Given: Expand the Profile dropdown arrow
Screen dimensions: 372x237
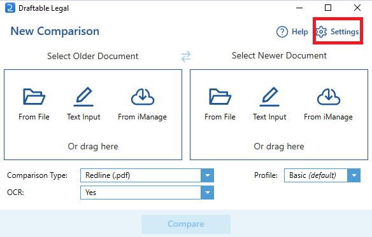Looking at the screenshot, I should [354, 175].
